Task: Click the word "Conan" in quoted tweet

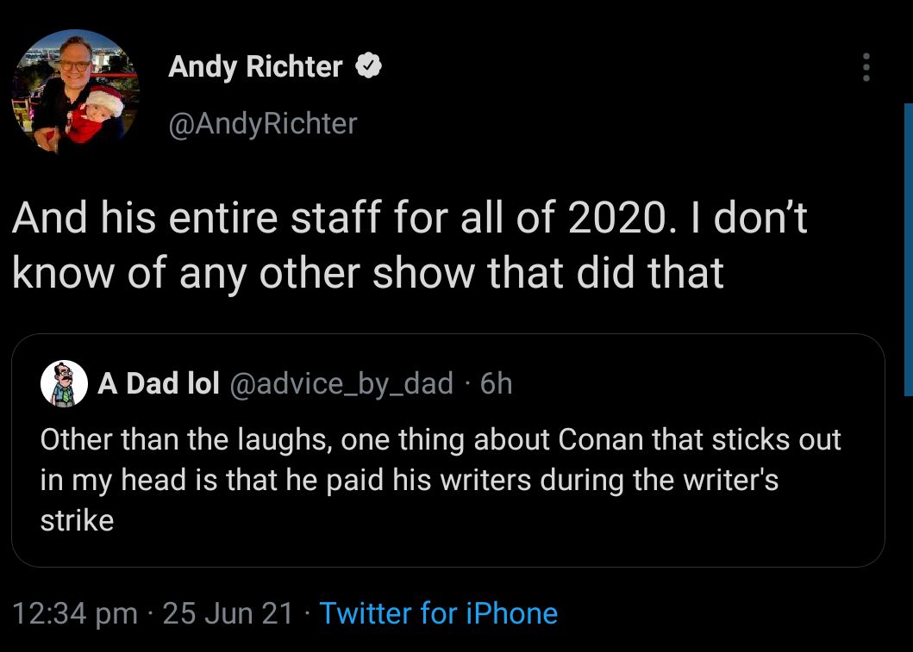Action: click(601, 439)
